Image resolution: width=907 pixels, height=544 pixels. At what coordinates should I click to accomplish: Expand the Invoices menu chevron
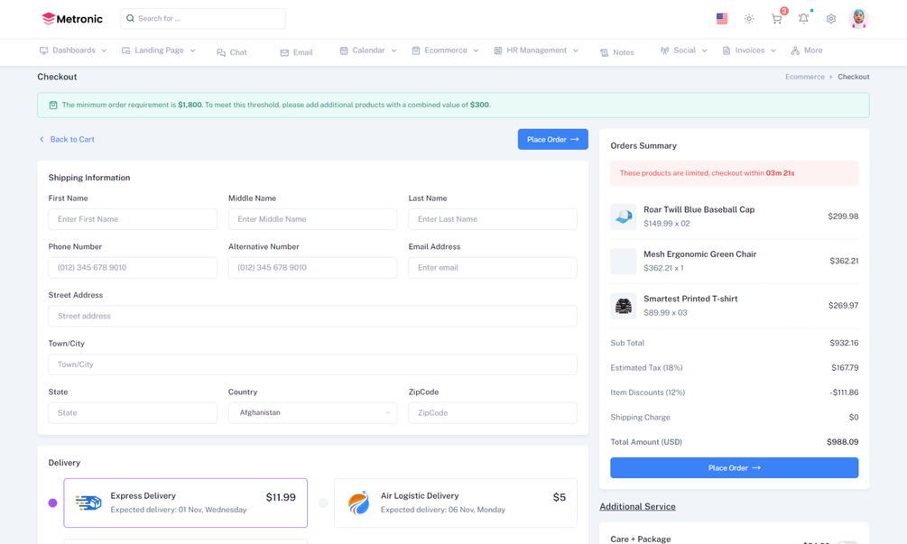pyautogui.click(x=773, y=51)
